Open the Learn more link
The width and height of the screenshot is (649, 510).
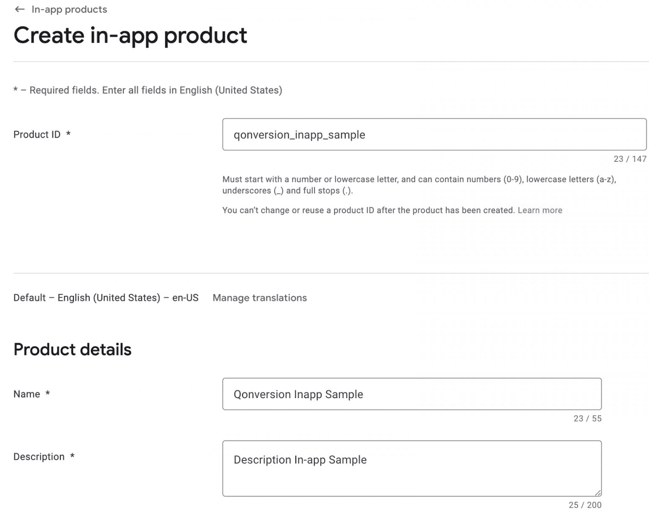point(540,210)
